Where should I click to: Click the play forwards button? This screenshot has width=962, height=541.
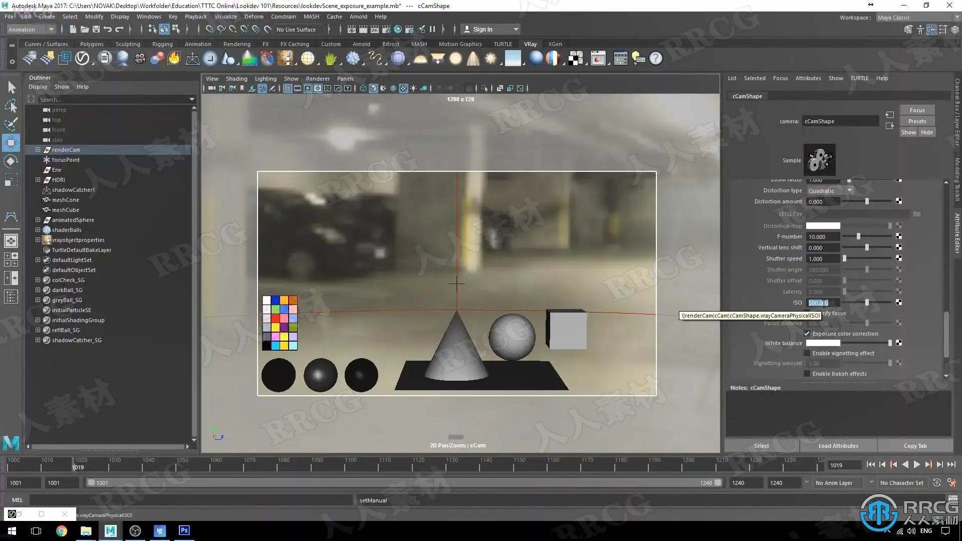tap(917, 465)
